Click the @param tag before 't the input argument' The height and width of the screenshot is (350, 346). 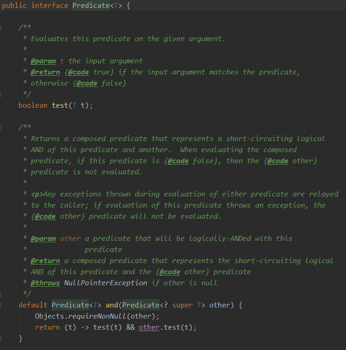tap(43, 61)
